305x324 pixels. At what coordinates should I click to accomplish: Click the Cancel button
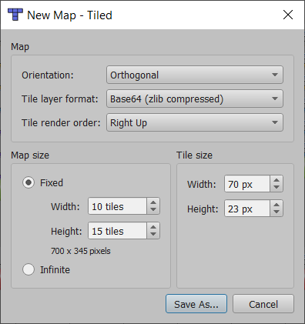[263, 304]
